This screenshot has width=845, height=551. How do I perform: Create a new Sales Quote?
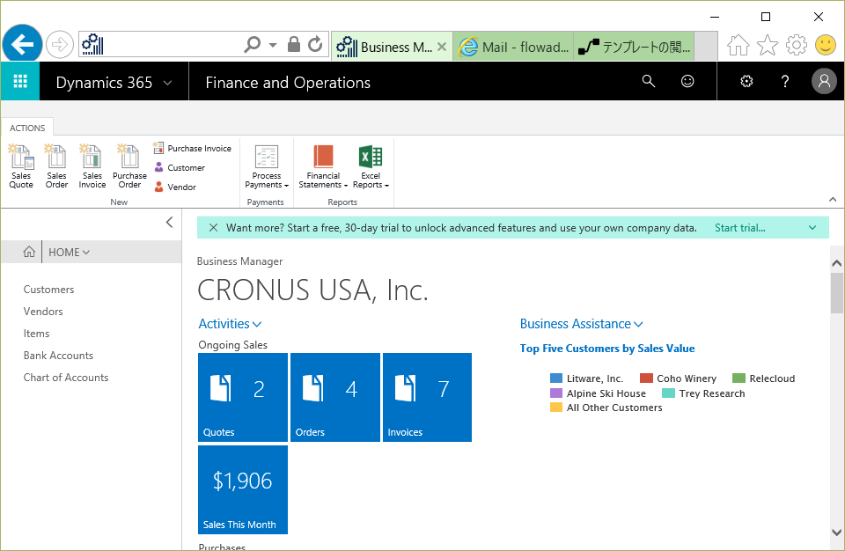(x=21, y=166)
